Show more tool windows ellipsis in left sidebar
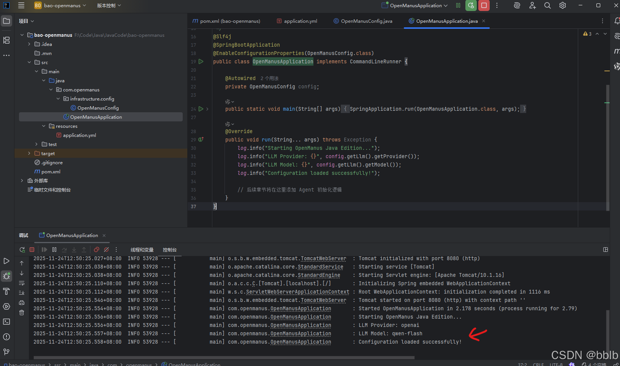620x366 pixels. (6, 55)
